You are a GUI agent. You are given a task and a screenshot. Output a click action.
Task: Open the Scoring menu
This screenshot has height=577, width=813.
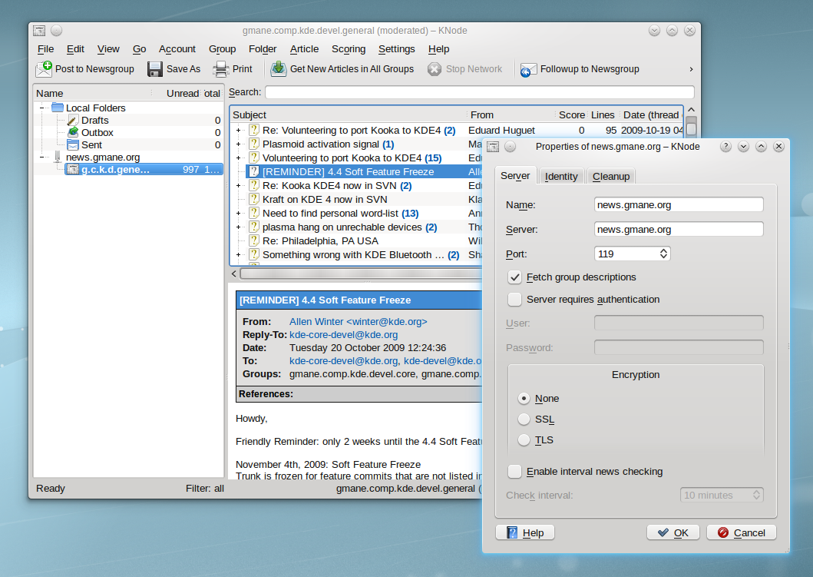pyautogui.click(x=348, y=49)
